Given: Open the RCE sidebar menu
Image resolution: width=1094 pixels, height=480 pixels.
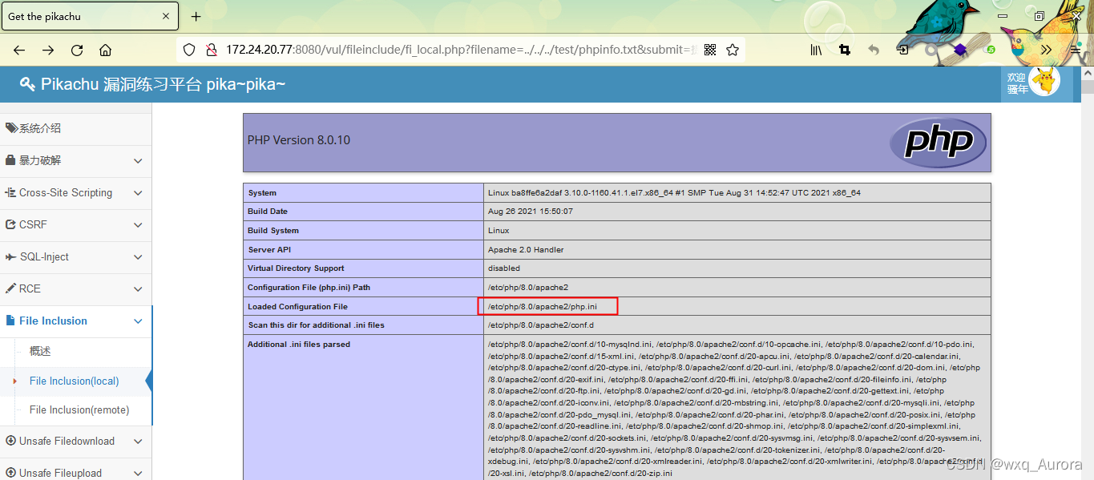Looking at the screenshot, I should (x=75, y=289).
